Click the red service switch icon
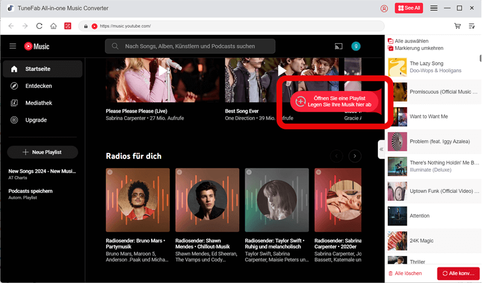482x283 pixels. [67, 26]
